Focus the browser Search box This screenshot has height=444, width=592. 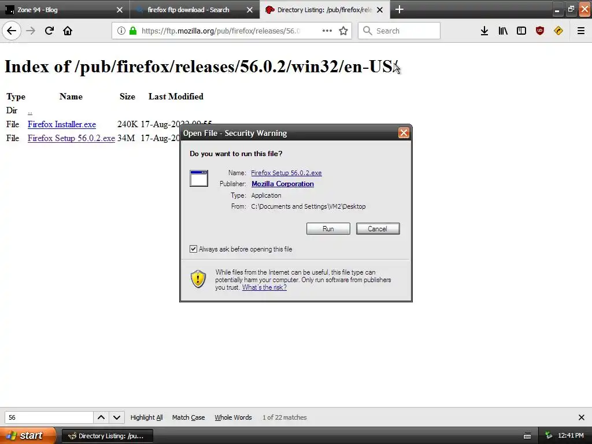click(399, 31)
